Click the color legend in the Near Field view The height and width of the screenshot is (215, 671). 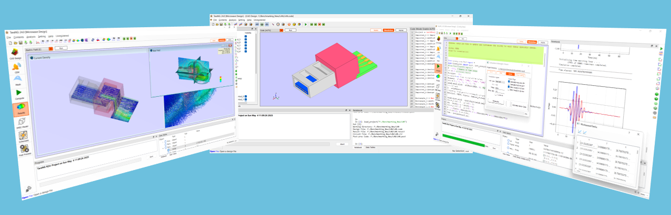click(x=220, y=80)
